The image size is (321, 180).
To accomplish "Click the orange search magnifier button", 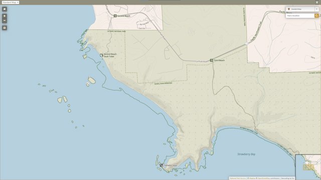I will (316, 15).
